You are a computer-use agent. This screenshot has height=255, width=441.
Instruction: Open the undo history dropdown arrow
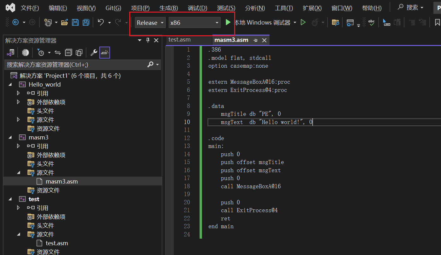coord(109,22)
